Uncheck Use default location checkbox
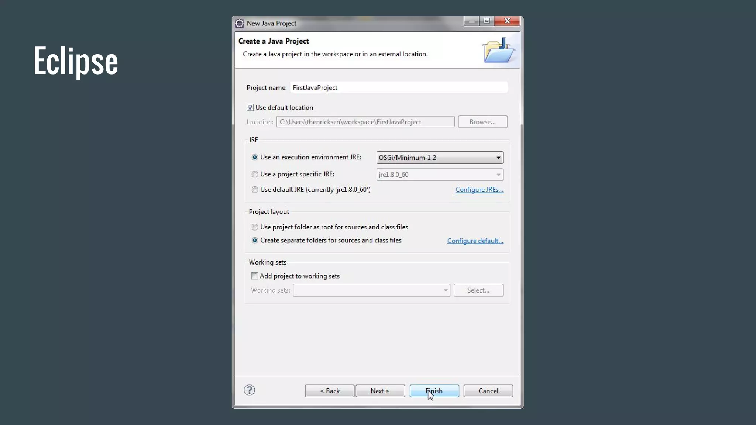 pos(250,107)
